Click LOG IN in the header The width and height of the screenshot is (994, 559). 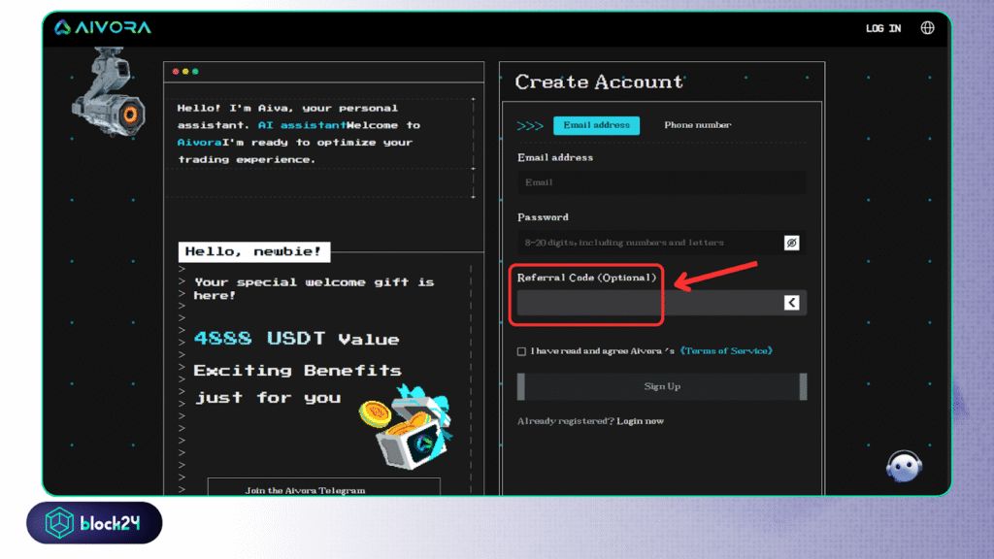coord(882,28)
